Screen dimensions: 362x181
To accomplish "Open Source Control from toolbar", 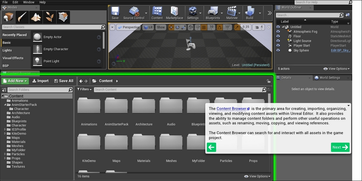I will coord(134,13).
